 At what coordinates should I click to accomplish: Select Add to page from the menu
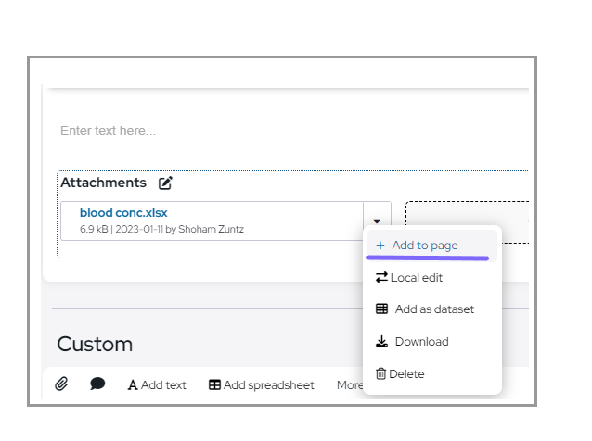pos(425,246)
